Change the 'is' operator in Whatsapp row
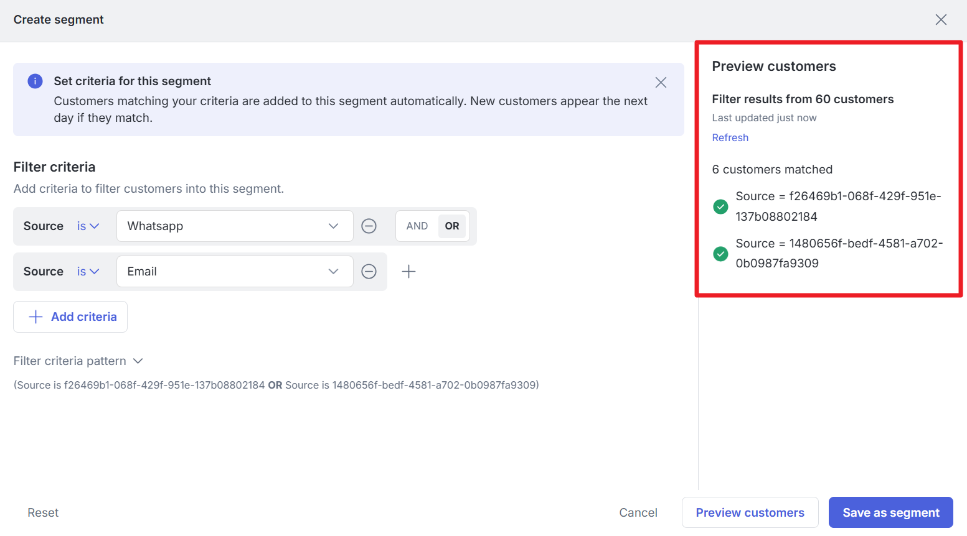Screen dimensions: 967x536 [x=88, y=226]
